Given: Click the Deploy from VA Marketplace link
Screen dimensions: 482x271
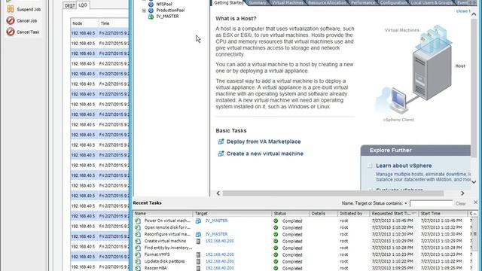Looking at the screenshot, I should coord(264,142).
